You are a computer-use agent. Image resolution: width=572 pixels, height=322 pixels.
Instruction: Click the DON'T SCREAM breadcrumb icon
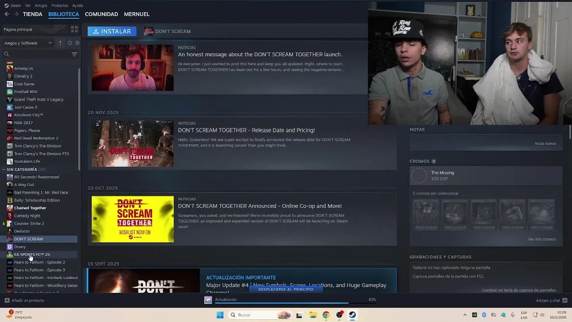(149, 31)
